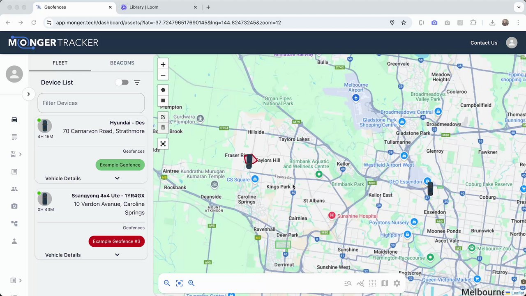Open the camera icon in left sidebar
This screenshot has height=296, width=526.
click(x=14, y=206)
